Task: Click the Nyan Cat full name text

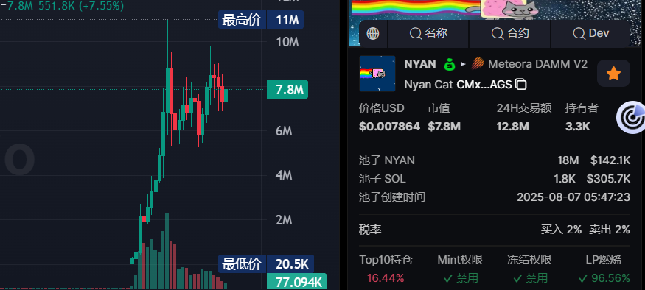Action: coord(428,85)
